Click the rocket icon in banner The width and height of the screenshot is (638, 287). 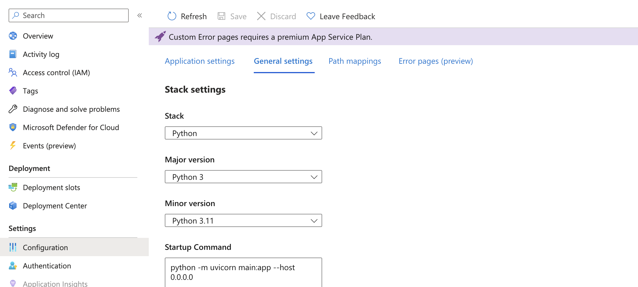pos(160,37)
